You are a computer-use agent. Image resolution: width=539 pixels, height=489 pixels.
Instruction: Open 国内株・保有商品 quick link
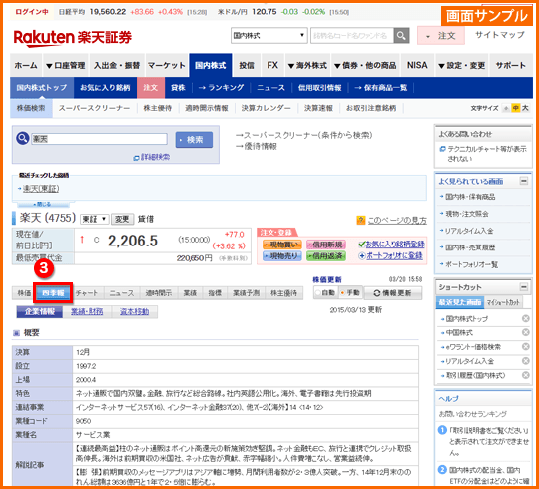[x=470, y=197]
